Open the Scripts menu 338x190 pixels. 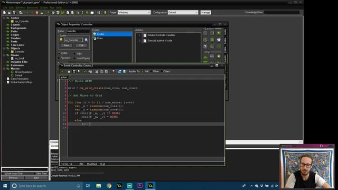(x=44, y=7)
